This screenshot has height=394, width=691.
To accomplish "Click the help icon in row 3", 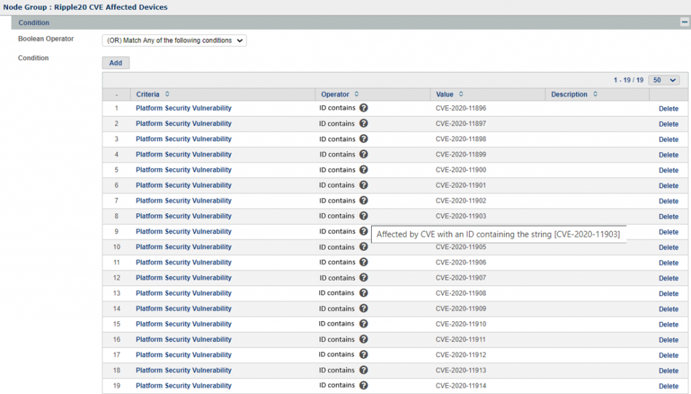I will 364,139.
